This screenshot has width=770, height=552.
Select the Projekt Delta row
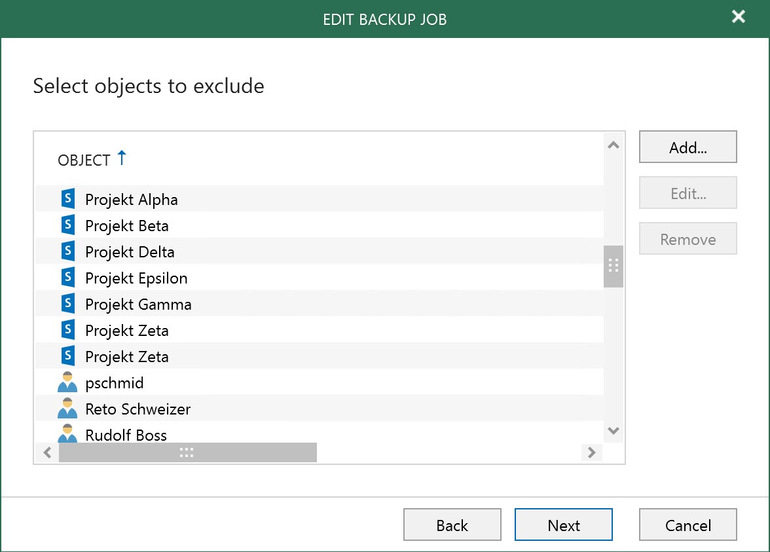pos(320,251)
